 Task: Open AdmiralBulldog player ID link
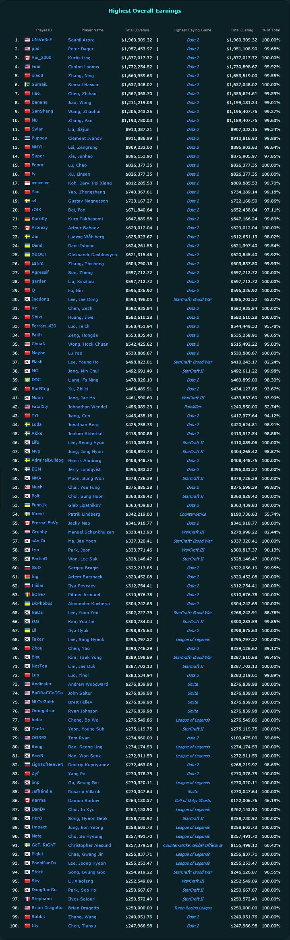point(48,460)
